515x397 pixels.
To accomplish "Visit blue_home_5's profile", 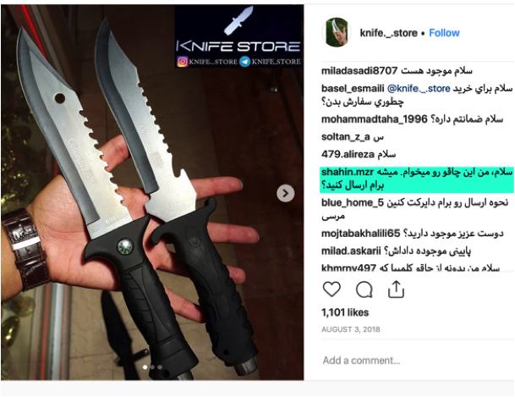I will pos(353,203).
